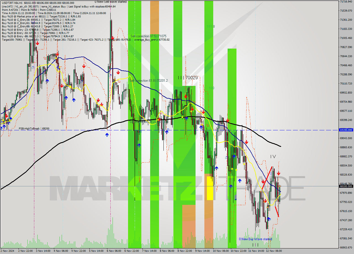
Task: Click '7 Nov 14:00' on the time axis
Action: pyautogui.click(x=149, y=251)
